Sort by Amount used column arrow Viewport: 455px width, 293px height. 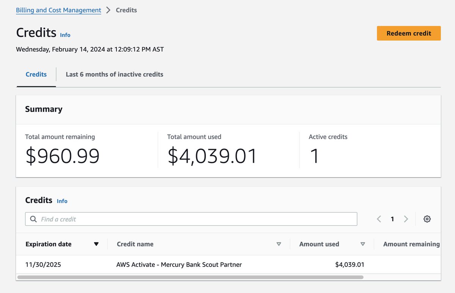click(363, 244)
